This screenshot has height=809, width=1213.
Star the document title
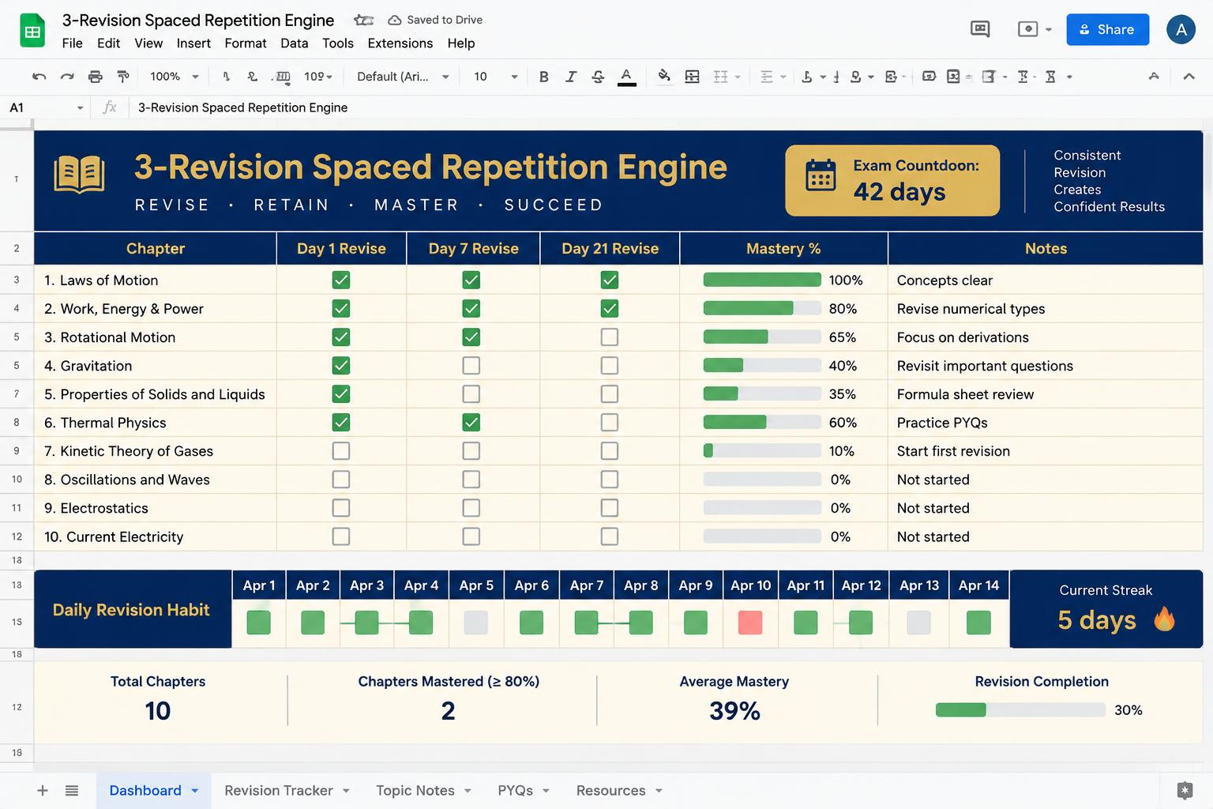[363, 20]
